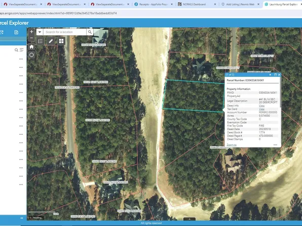Switch to Receipts - AppFolio tab
The width and height of the screenshot is (302, 226).
click(154, 4)
